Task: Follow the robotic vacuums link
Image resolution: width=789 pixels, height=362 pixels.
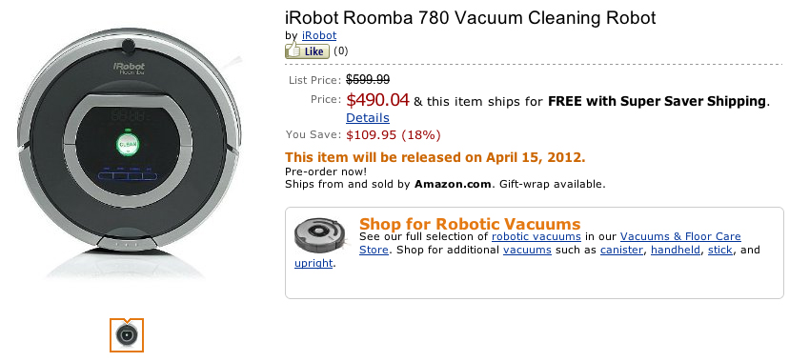Action: [x=536, y=236]
